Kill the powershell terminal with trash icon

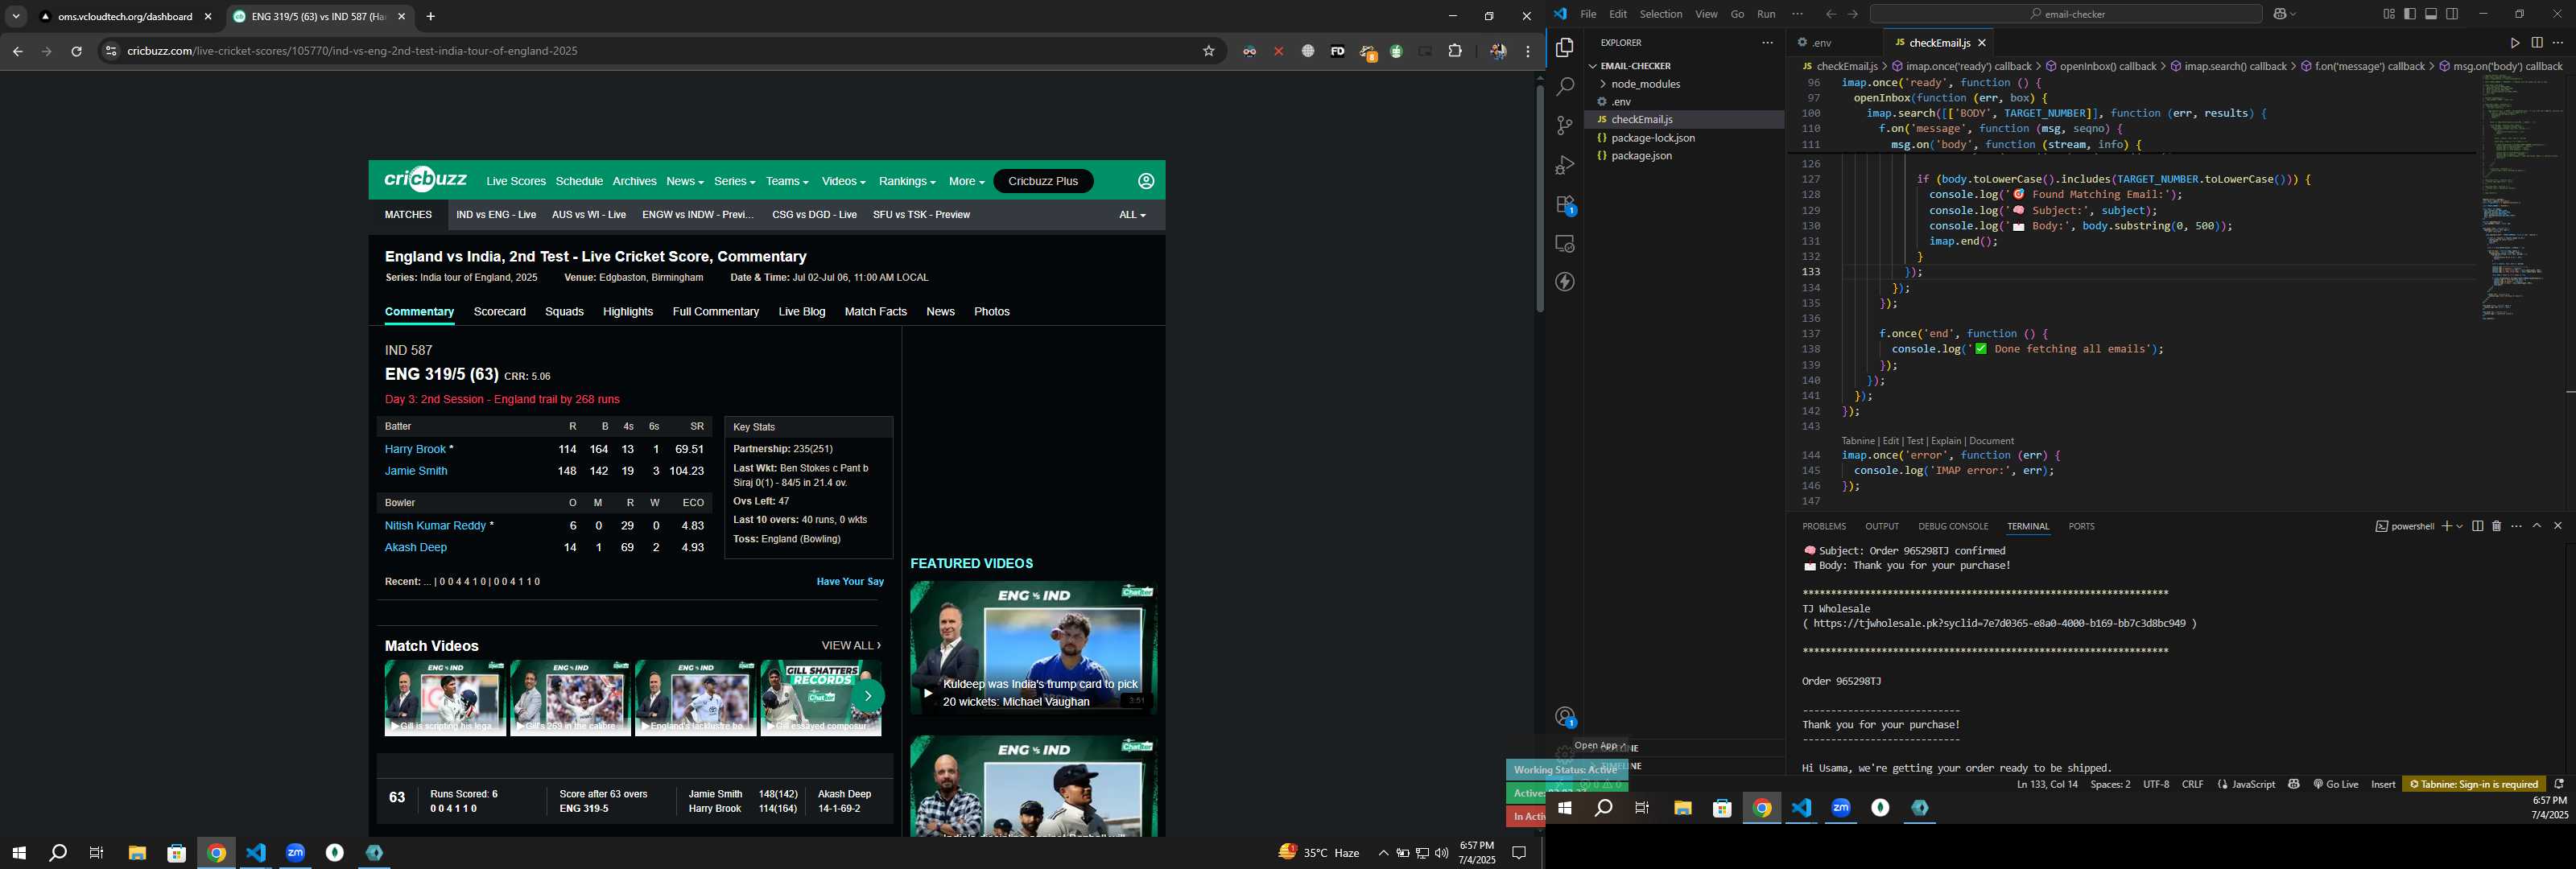[2497, 526]
